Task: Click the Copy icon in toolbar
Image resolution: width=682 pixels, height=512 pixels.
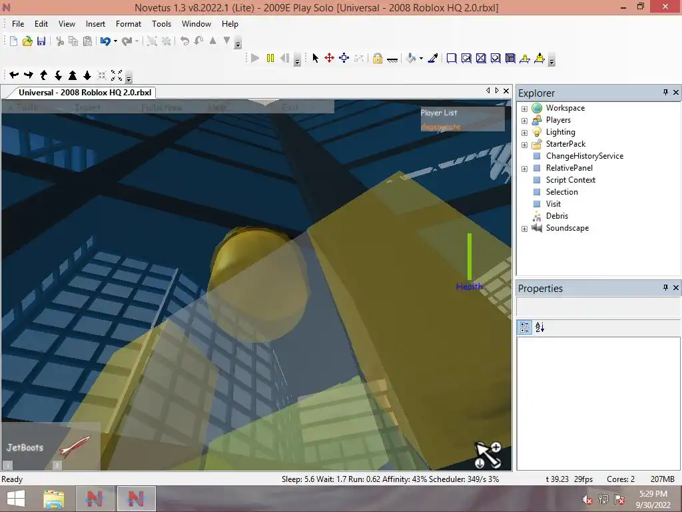Action: tap(73, 41)
